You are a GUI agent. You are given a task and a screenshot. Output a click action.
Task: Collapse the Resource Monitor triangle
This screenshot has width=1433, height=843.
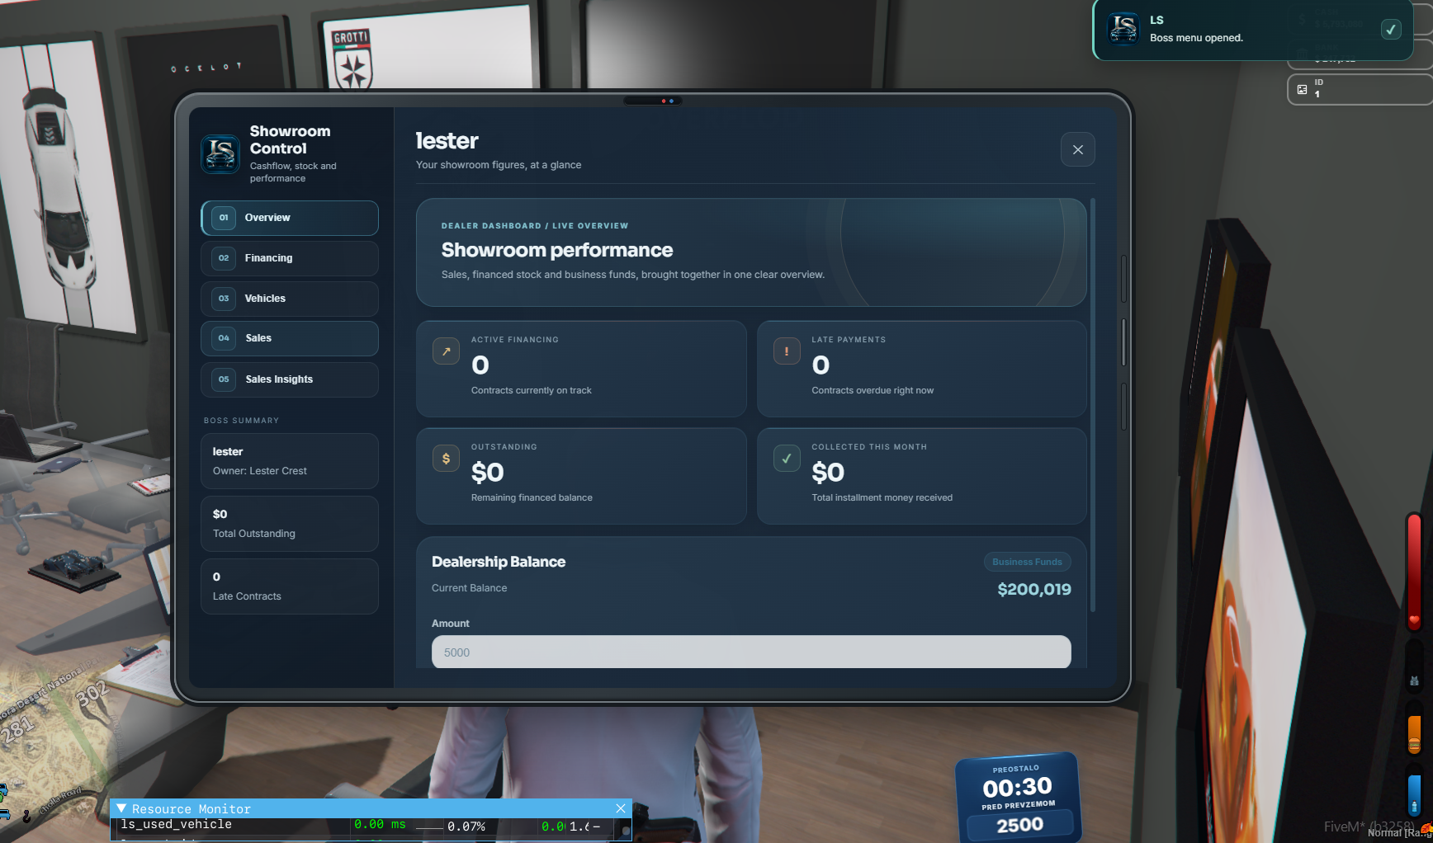(121, 808)
